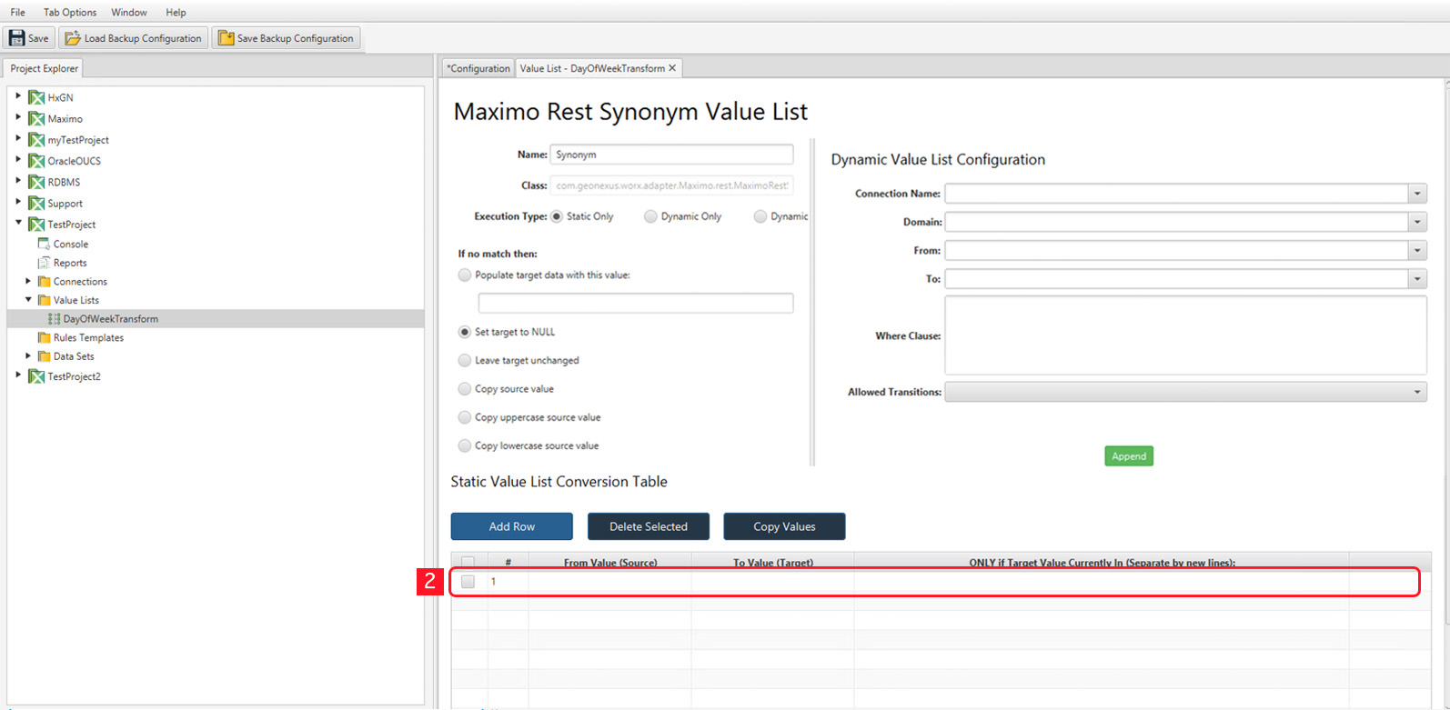Select Populate target data with this value
This screenshot has height=710, width=1450.
(x=465, y=275)
